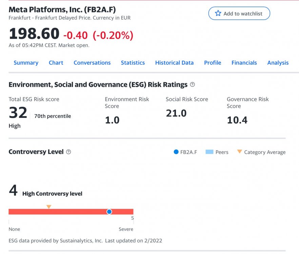Click the Meta Platforms, Inc. (FB2A.F) heading
Viewport: 299px width, 254px height.
point(62,9)
